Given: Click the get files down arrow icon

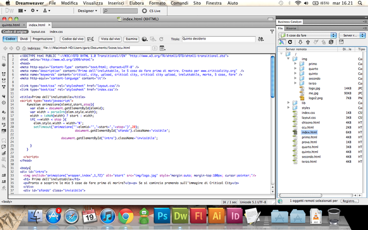Looking at the screenshot, I should [x=300, y=42].
